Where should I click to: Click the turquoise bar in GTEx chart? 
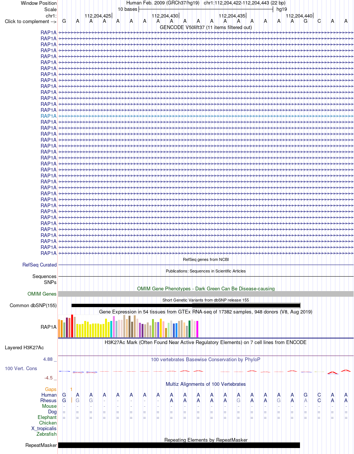coord(111,329)
